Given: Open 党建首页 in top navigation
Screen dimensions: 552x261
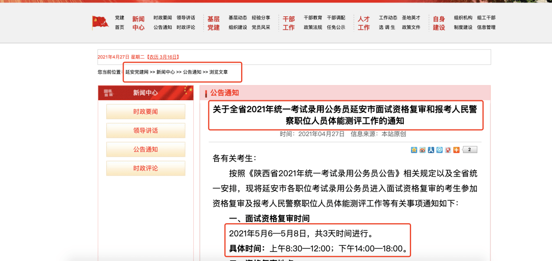Looking at the screenshot, I should point(120,23).
